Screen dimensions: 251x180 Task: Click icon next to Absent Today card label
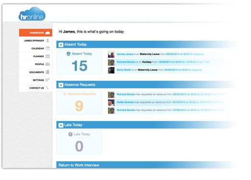[x=68, y=54]
